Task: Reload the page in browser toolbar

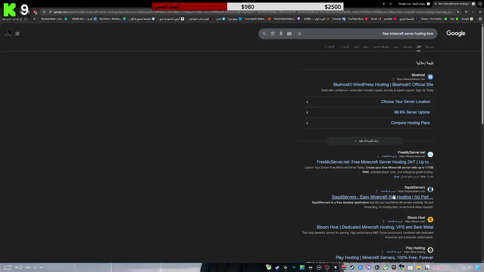Action: coord(466,12)
